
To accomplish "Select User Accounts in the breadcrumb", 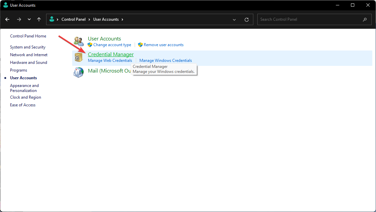I will (106, 19).
